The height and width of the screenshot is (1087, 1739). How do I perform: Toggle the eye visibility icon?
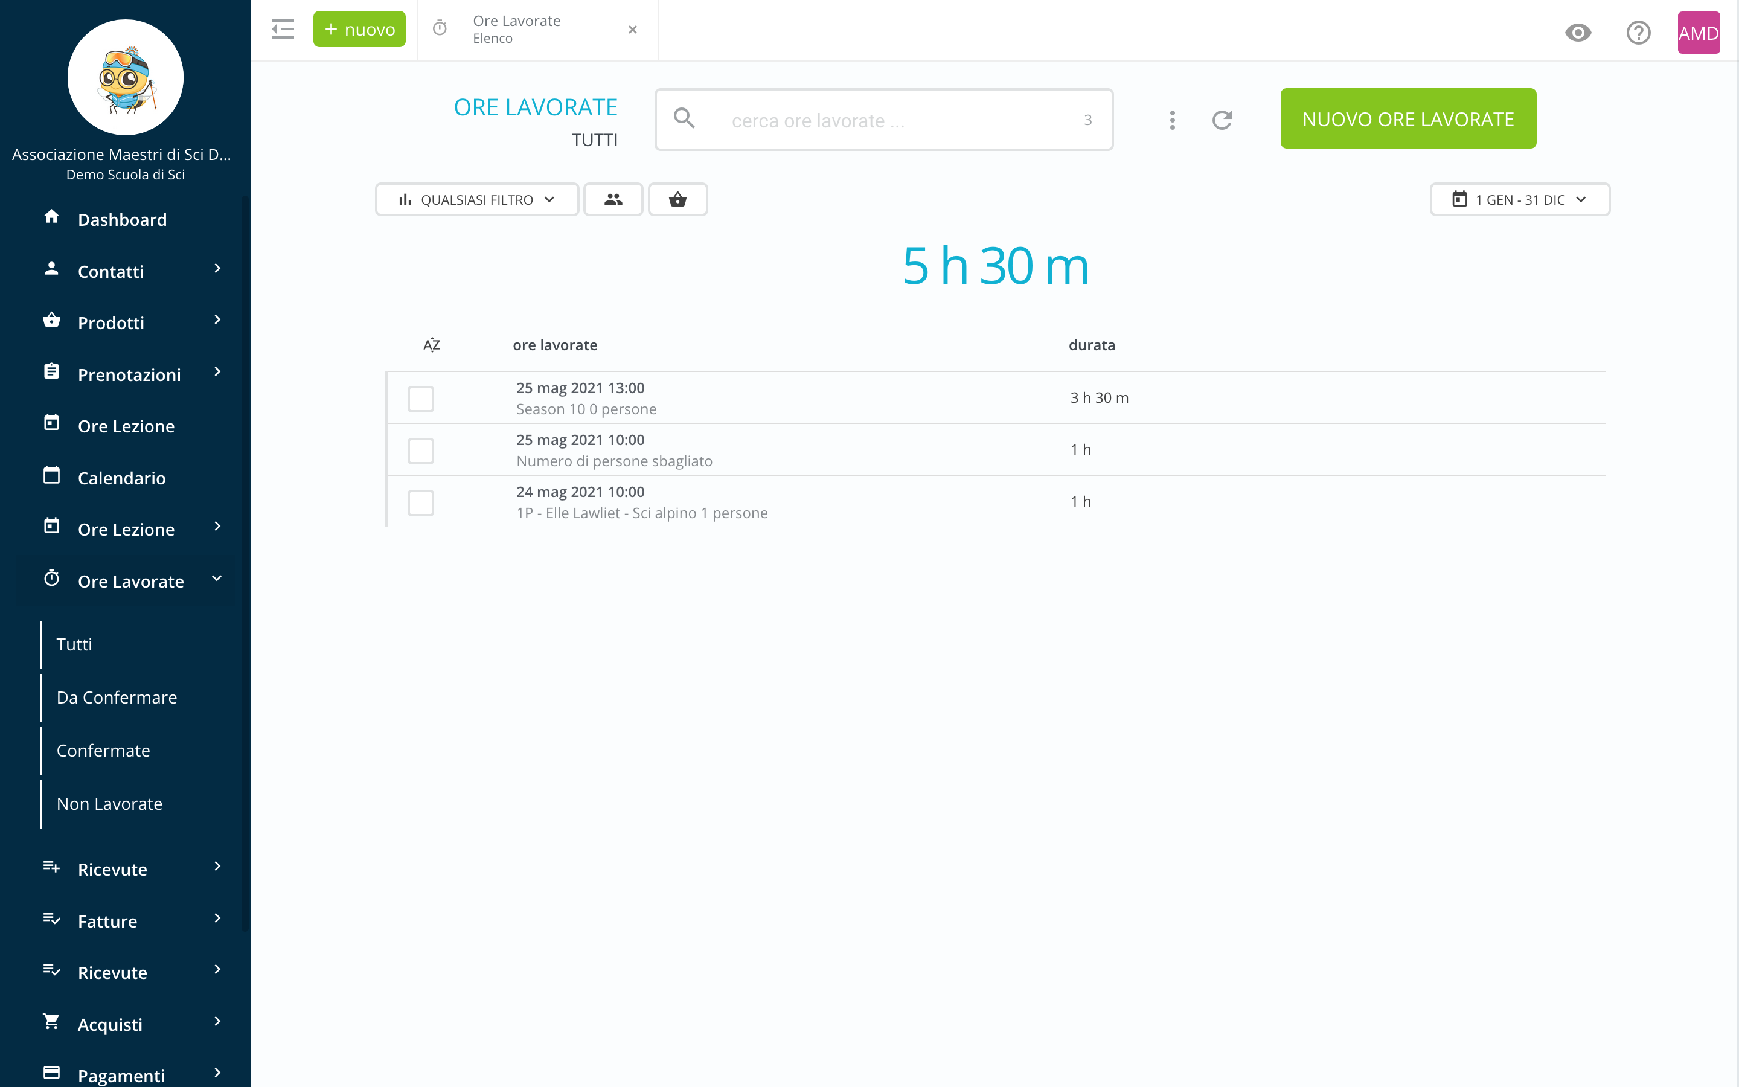click(1577, 33)
